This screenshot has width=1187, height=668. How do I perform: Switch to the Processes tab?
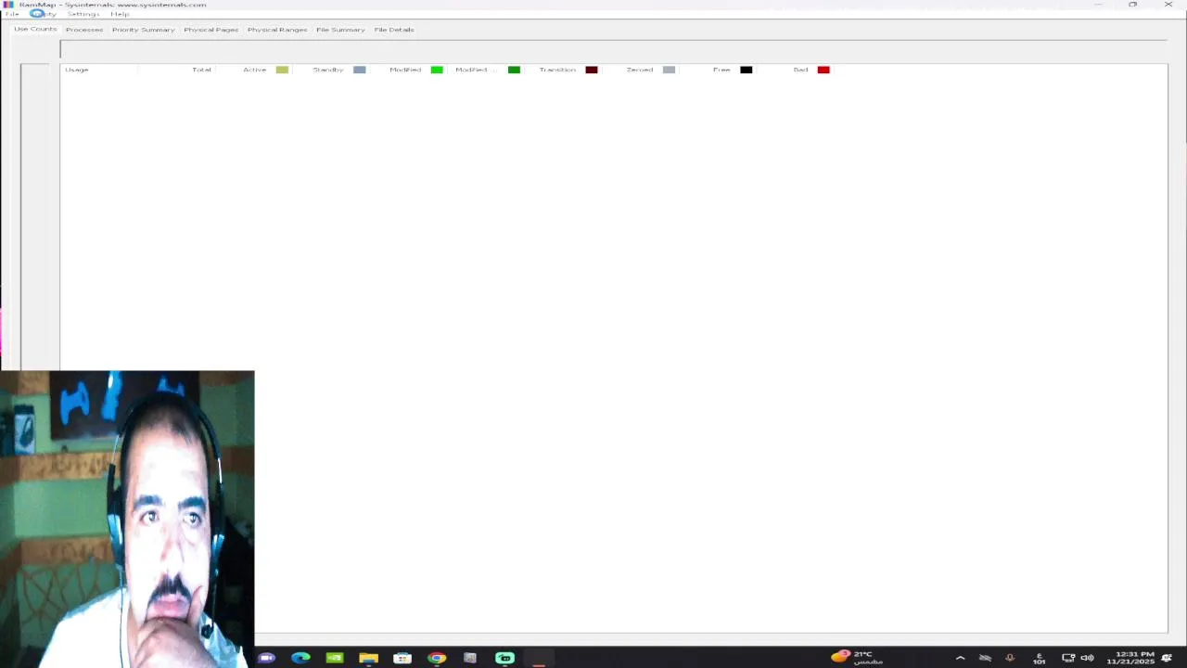coord(84,30)
